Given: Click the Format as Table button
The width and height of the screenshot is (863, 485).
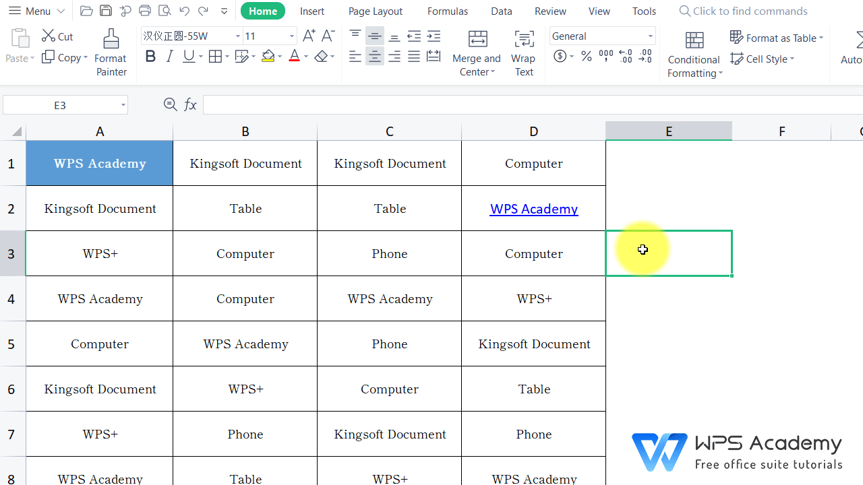Looking at the screenshot, I should tap(777, 38).
